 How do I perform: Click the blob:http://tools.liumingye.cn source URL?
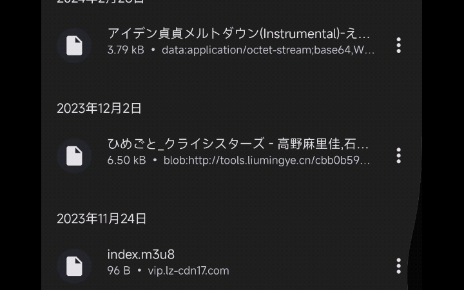pos(267,160)
